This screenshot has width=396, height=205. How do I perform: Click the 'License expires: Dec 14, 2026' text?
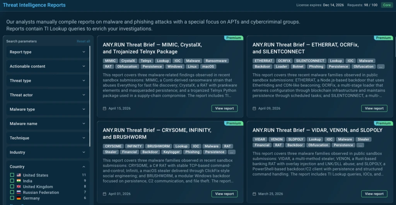click(x=320, y=5)
